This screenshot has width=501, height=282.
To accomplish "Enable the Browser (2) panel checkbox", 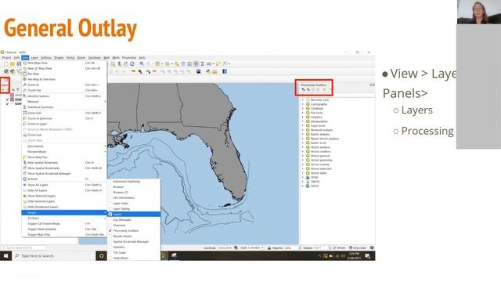I will click(110, 192).
